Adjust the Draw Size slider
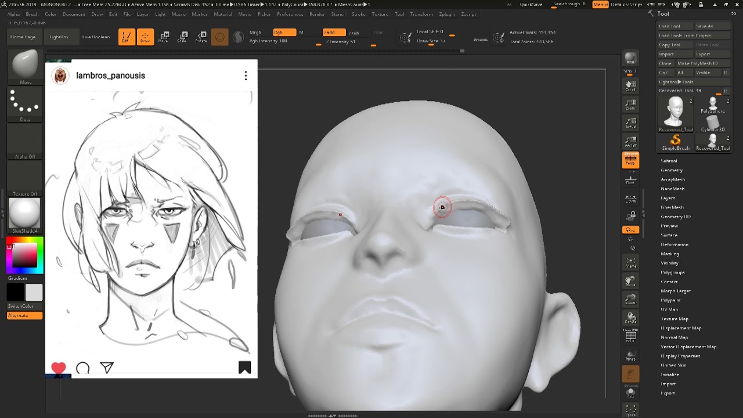Viewport: 743px width, 418px height. (x=435, y=41)
